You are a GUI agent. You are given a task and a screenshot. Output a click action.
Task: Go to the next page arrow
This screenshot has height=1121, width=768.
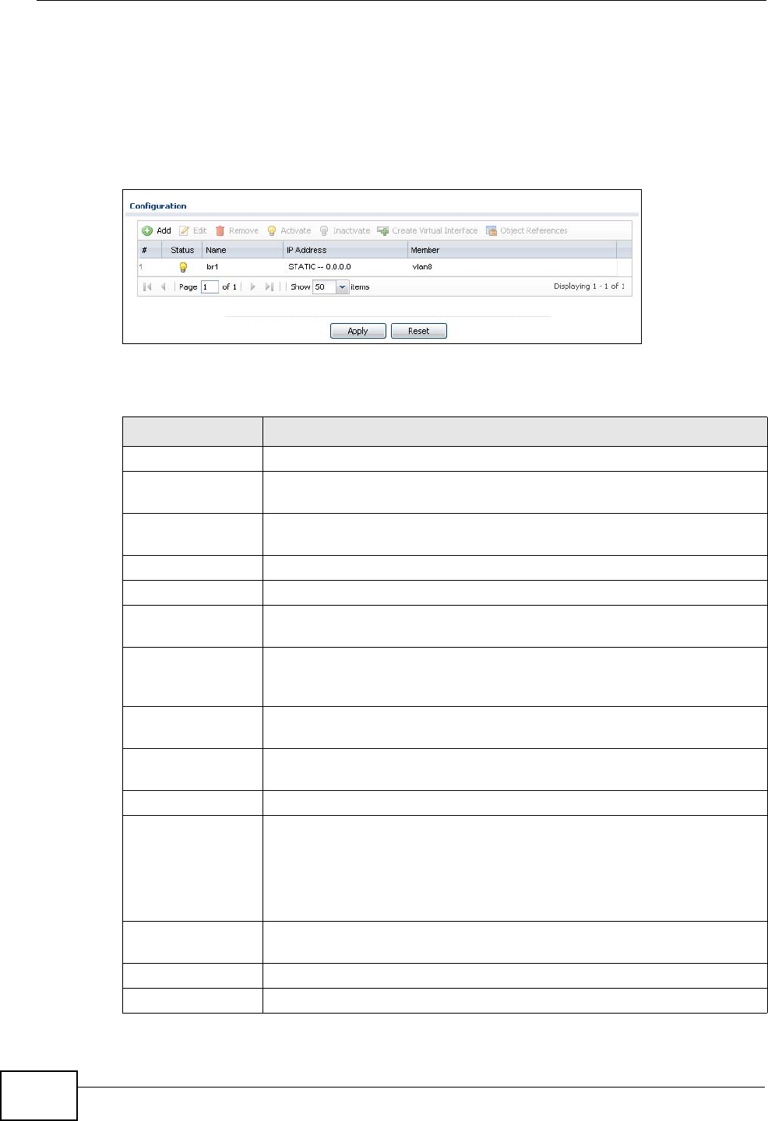tap(252, 287)
